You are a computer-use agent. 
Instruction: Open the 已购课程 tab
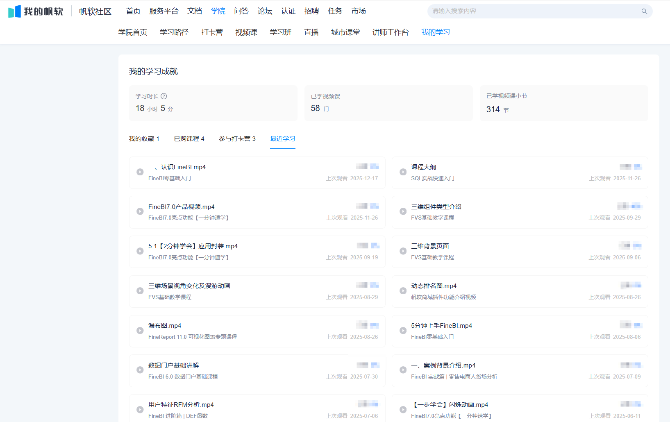[189, 139]
